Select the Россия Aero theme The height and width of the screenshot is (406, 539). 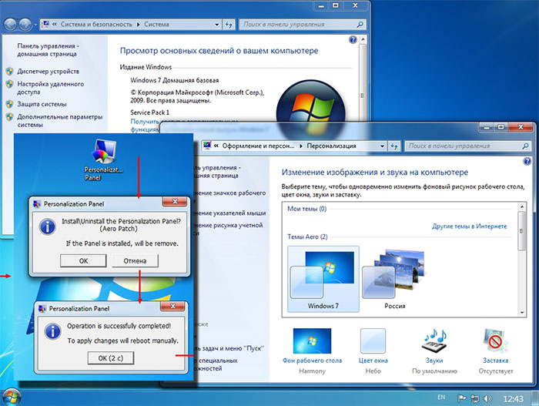[394, 279]
